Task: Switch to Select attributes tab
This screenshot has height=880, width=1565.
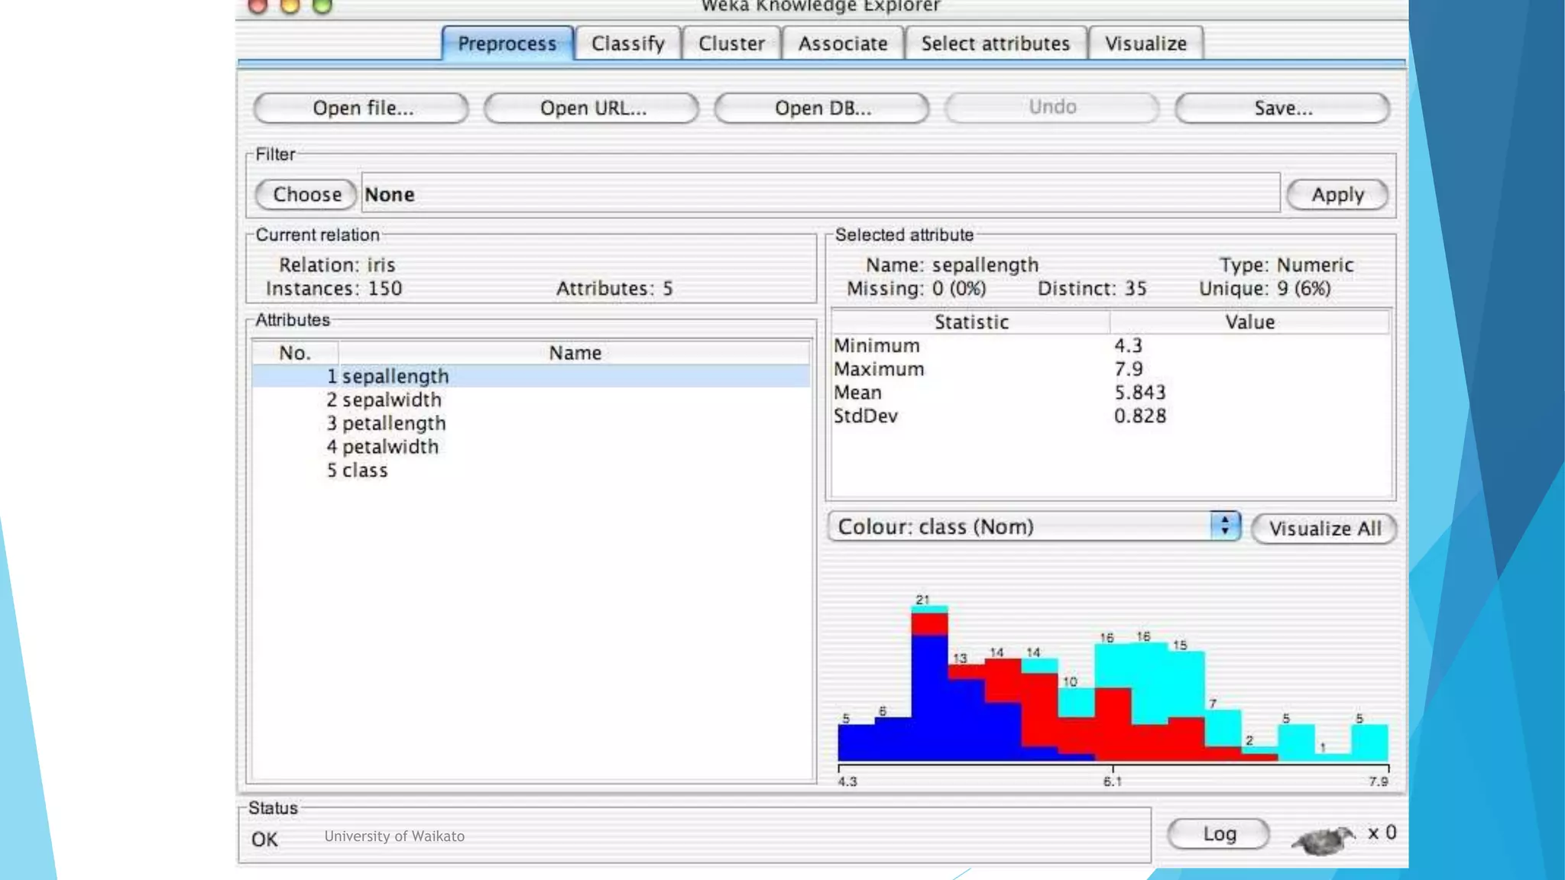Action: pyautogui.click(x=995, y=44)
